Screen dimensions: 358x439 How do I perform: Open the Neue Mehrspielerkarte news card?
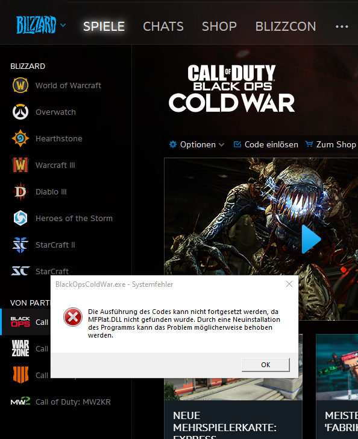tap(233, 408)
